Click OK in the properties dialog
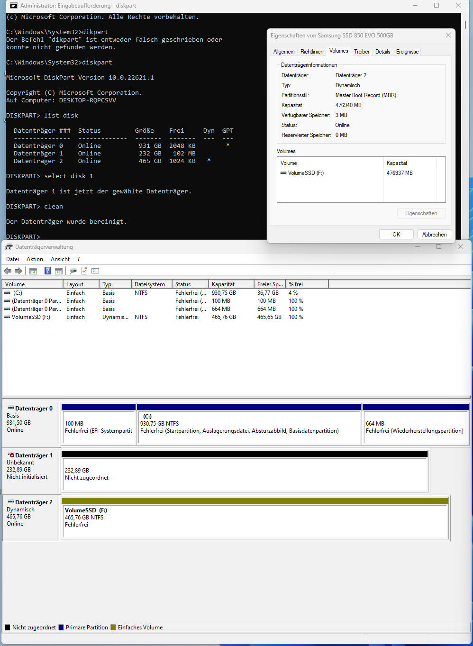473x646 pixels. tap(396, 235)
